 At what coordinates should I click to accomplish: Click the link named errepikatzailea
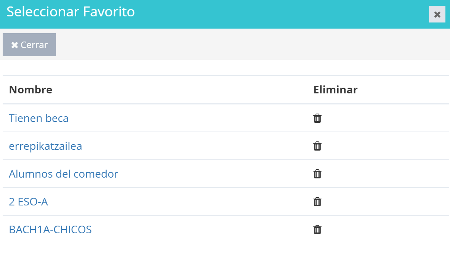click(x=45, y=146)
